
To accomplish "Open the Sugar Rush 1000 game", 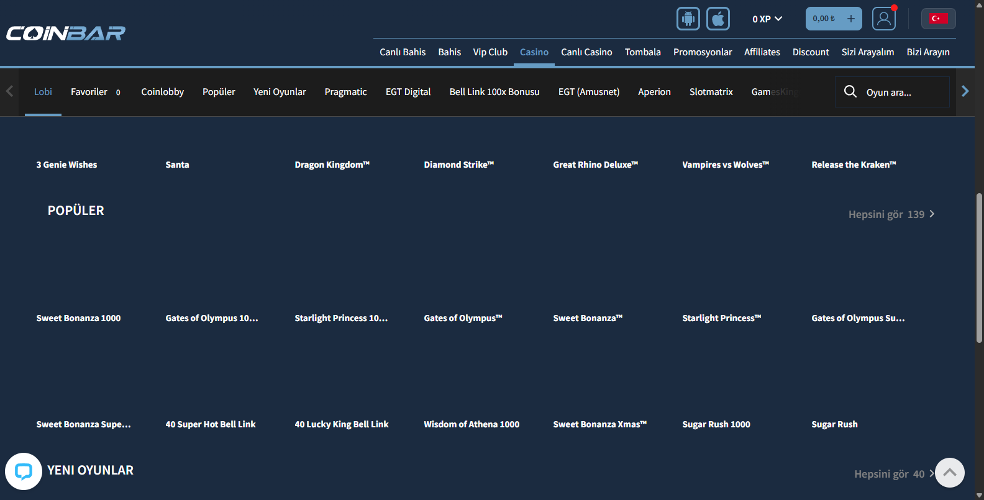I will pyautogui.click(x=716, y=424).
